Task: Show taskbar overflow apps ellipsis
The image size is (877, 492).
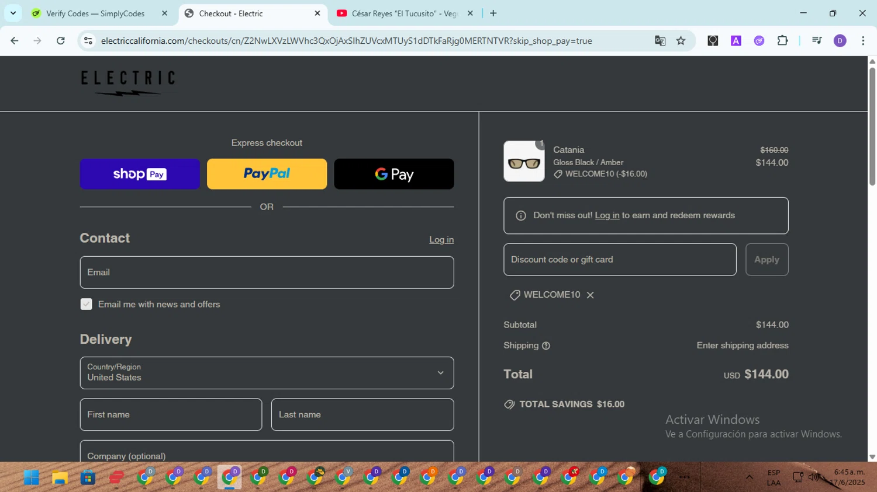Action: (685, 477)
